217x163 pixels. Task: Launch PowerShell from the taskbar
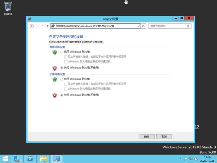pos(30,159)
